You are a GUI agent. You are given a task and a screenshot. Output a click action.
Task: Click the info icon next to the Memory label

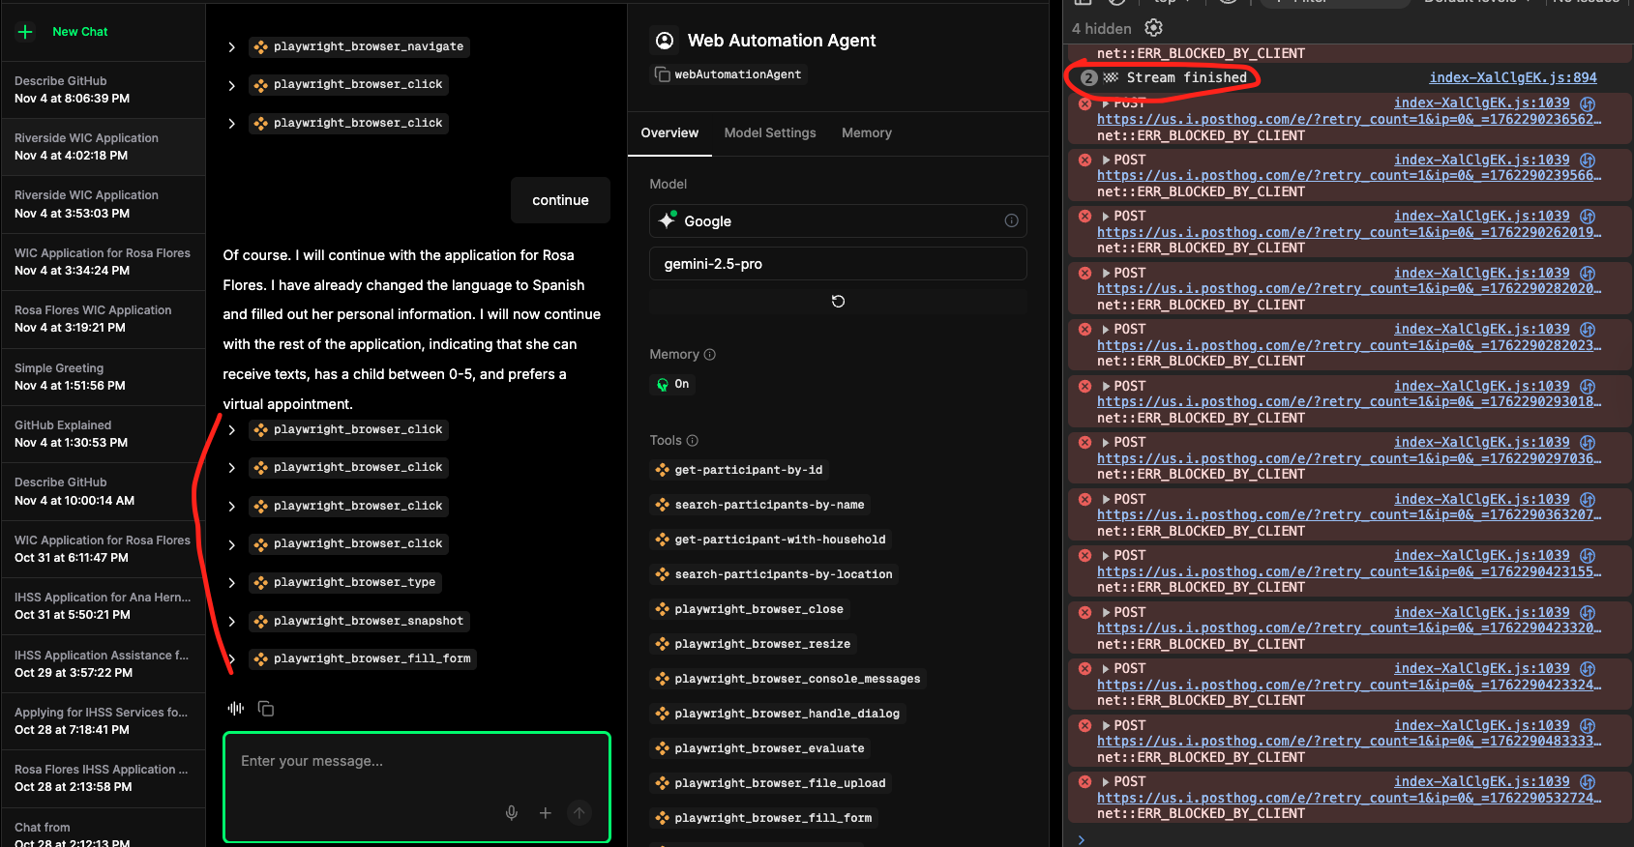tap(710, 355)
